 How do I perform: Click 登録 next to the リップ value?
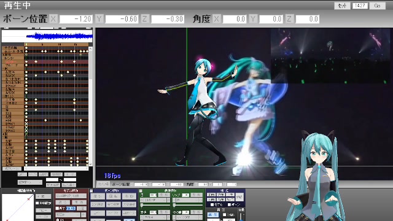click(x=196, y=195)
